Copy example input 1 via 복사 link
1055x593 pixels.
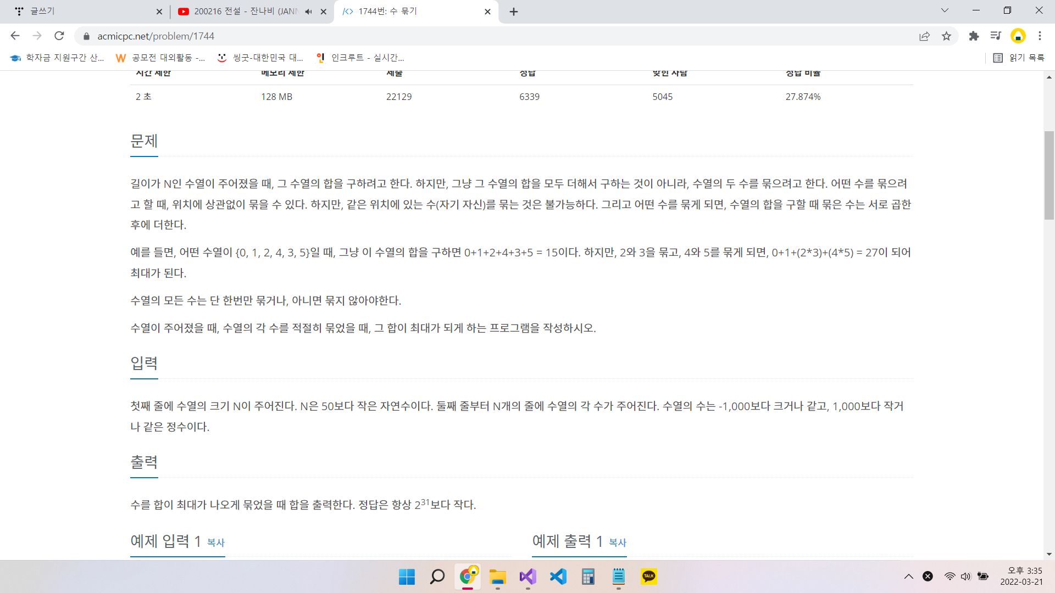[x=215, y=542]
